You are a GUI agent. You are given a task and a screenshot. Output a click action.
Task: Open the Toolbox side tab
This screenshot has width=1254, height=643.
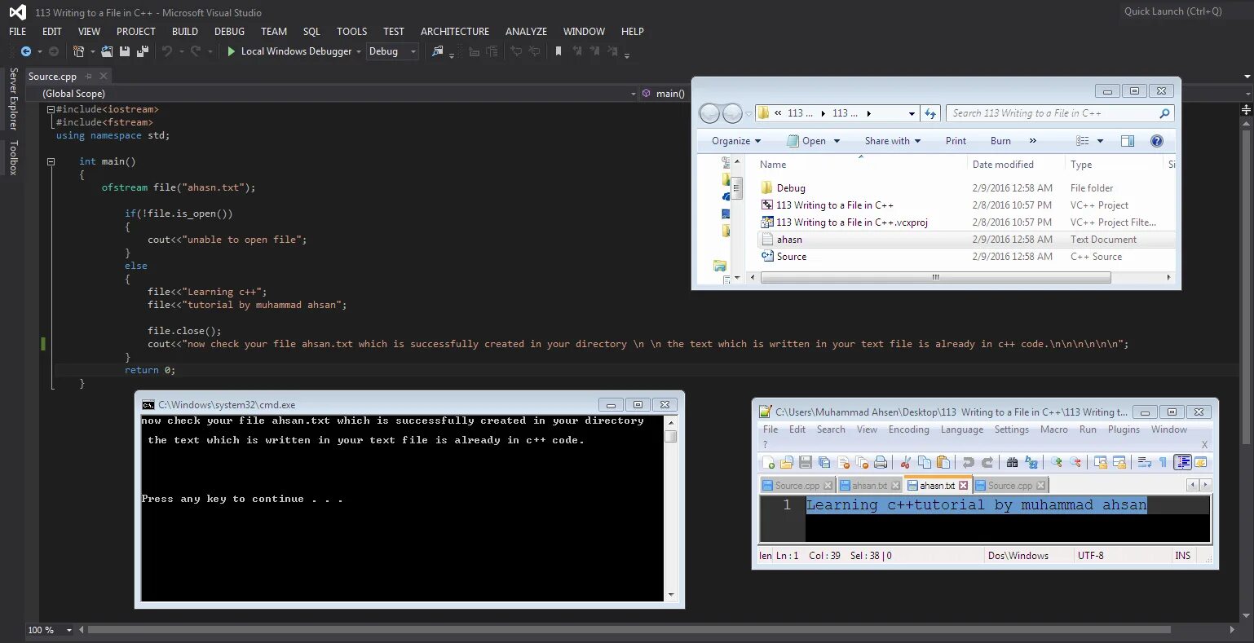tap(13, 157)
